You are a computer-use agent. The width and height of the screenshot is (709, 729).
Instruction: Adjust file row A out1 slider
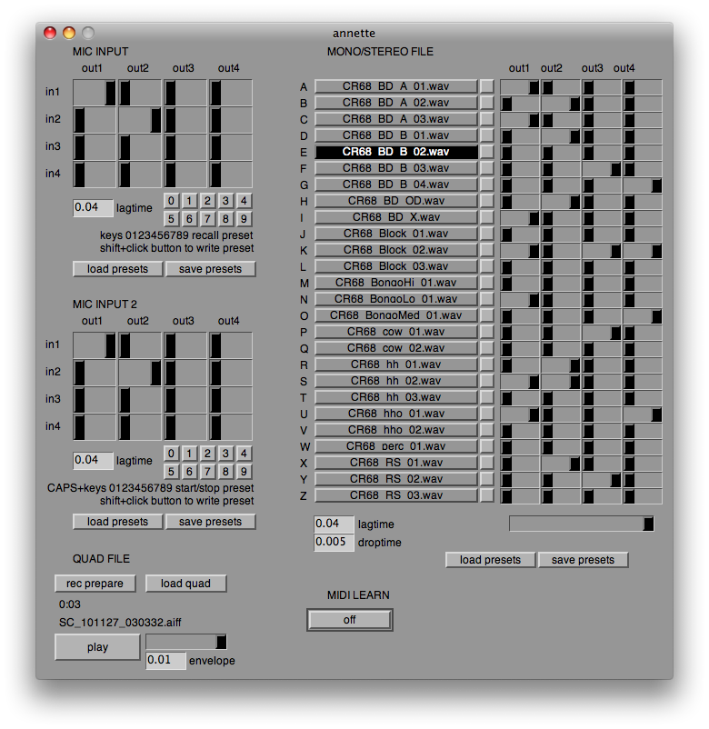(520, 87)
